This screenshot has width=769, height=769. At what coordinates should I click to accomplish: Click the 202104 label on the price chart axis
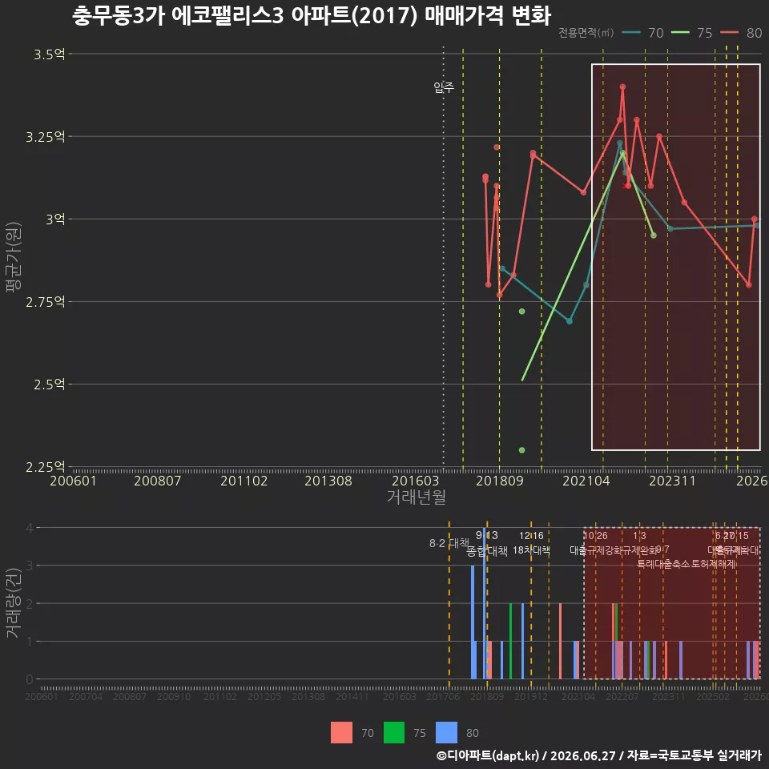click(x=586, y=481)
